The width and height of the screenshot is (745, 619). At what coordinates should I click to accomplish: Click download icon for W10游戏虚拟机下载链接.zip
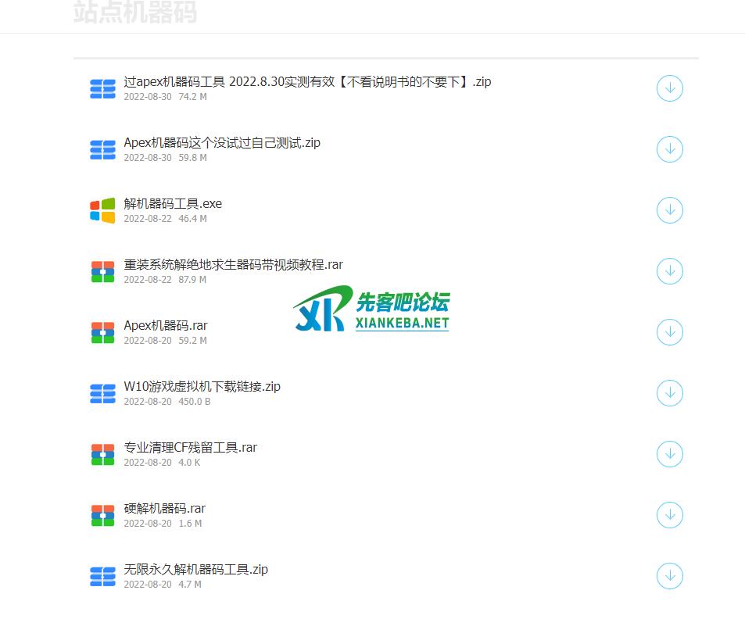(x=669, y=393)
